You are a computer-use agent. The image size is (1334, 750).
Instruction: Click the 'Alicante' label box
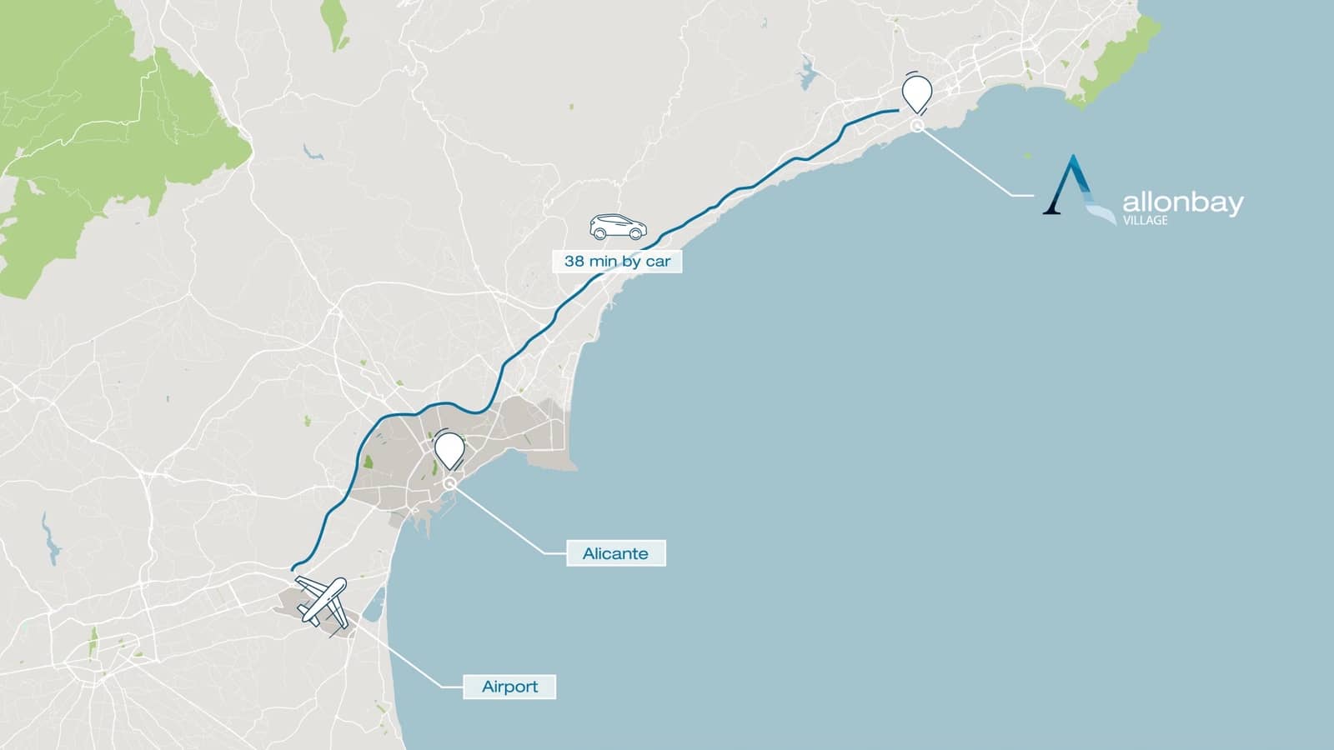pos(615,553)
